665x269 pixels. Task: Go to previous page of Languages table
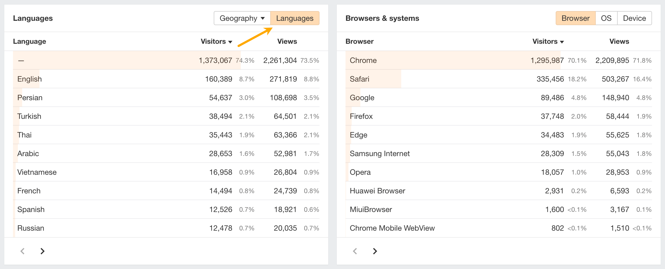click(x=22, y=251)
